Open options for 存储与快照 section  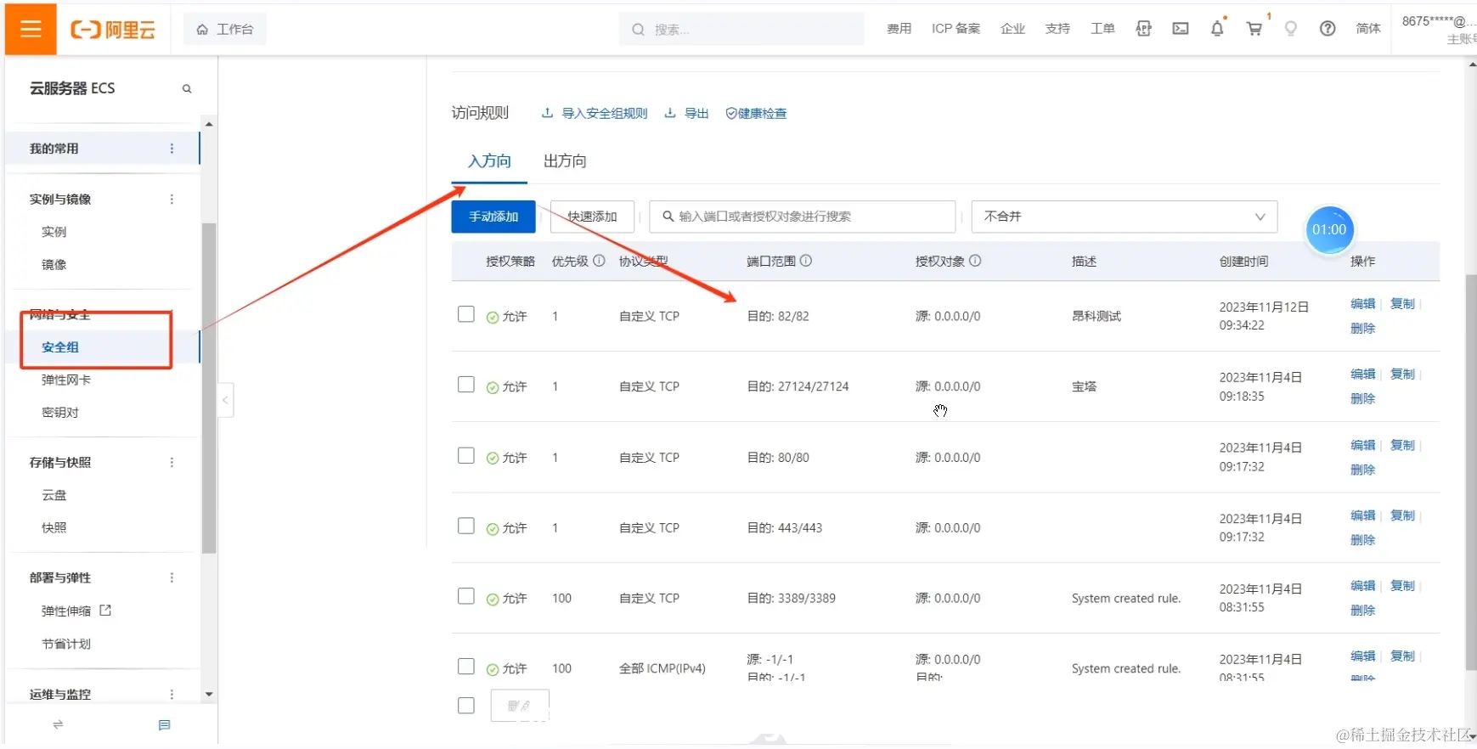172,463
